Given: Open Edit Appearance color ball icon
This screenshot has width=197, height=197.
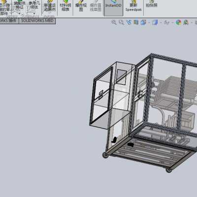Looking at the screenshot, I should (179, 22).
